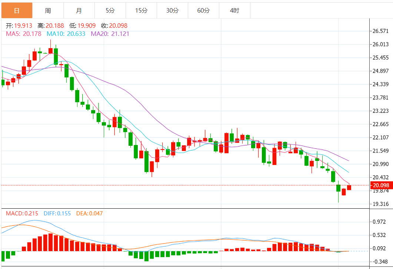
Task: Click the 24.339 price axis label
Action: point(380,84)
